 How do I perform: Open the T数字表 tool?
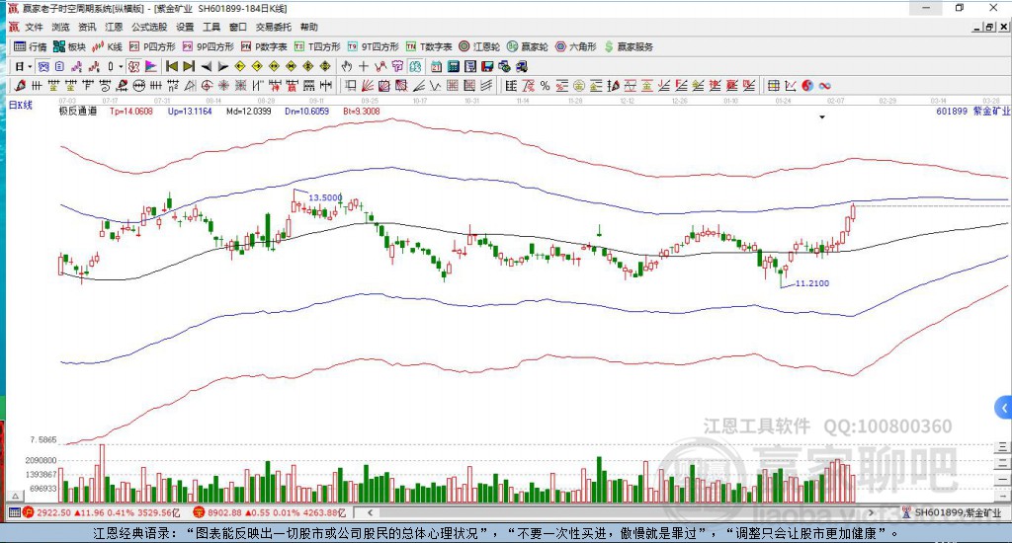click(x=429, y=46)
